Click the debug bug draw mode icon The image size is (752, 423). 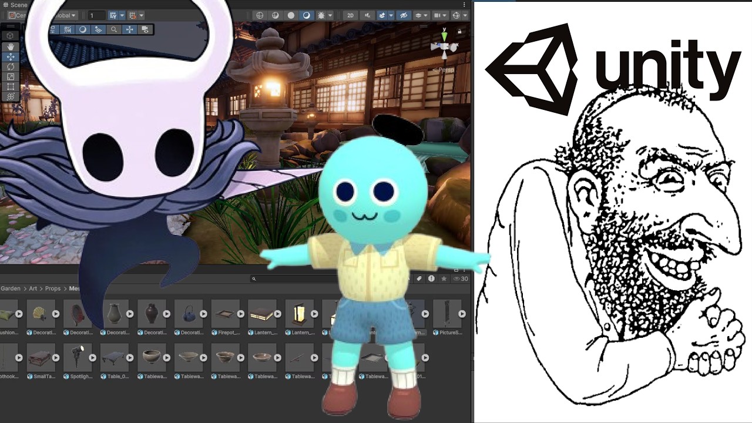(321, 15)
